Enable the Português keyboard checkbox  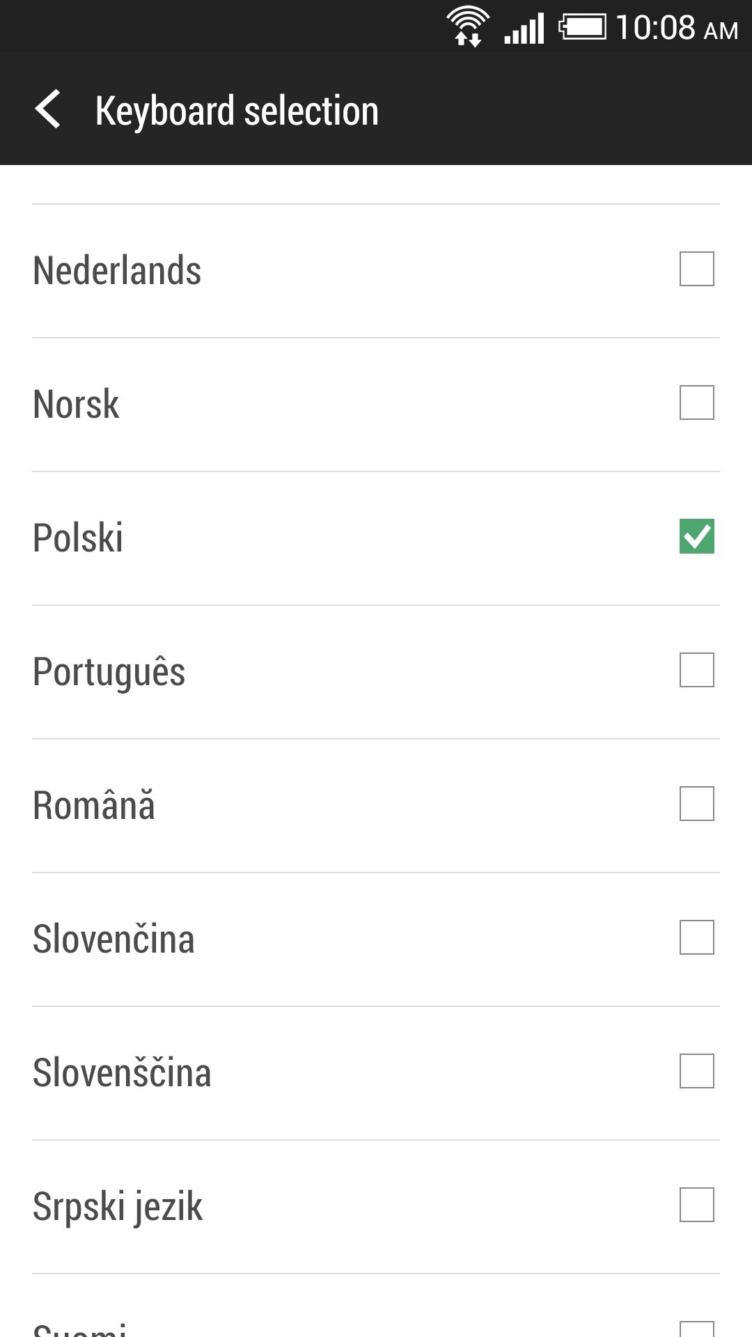point(698,671)
